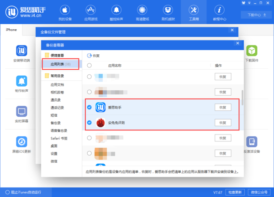Open the 实时屏幕 tool
274x197 pixels.
point(21,112)
